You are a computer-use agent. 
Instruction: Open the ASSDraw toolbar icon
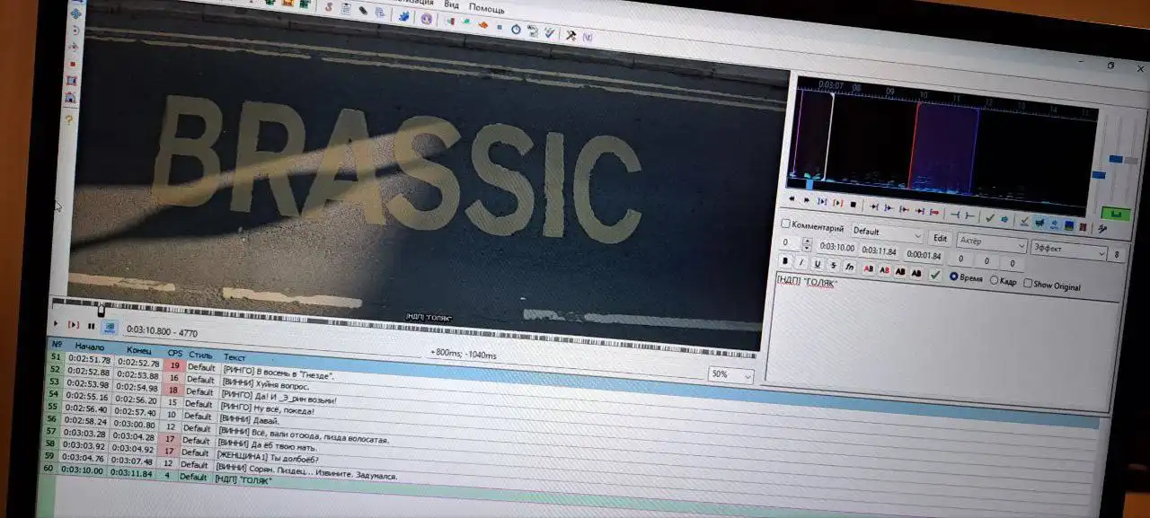(x=426, y=19)
